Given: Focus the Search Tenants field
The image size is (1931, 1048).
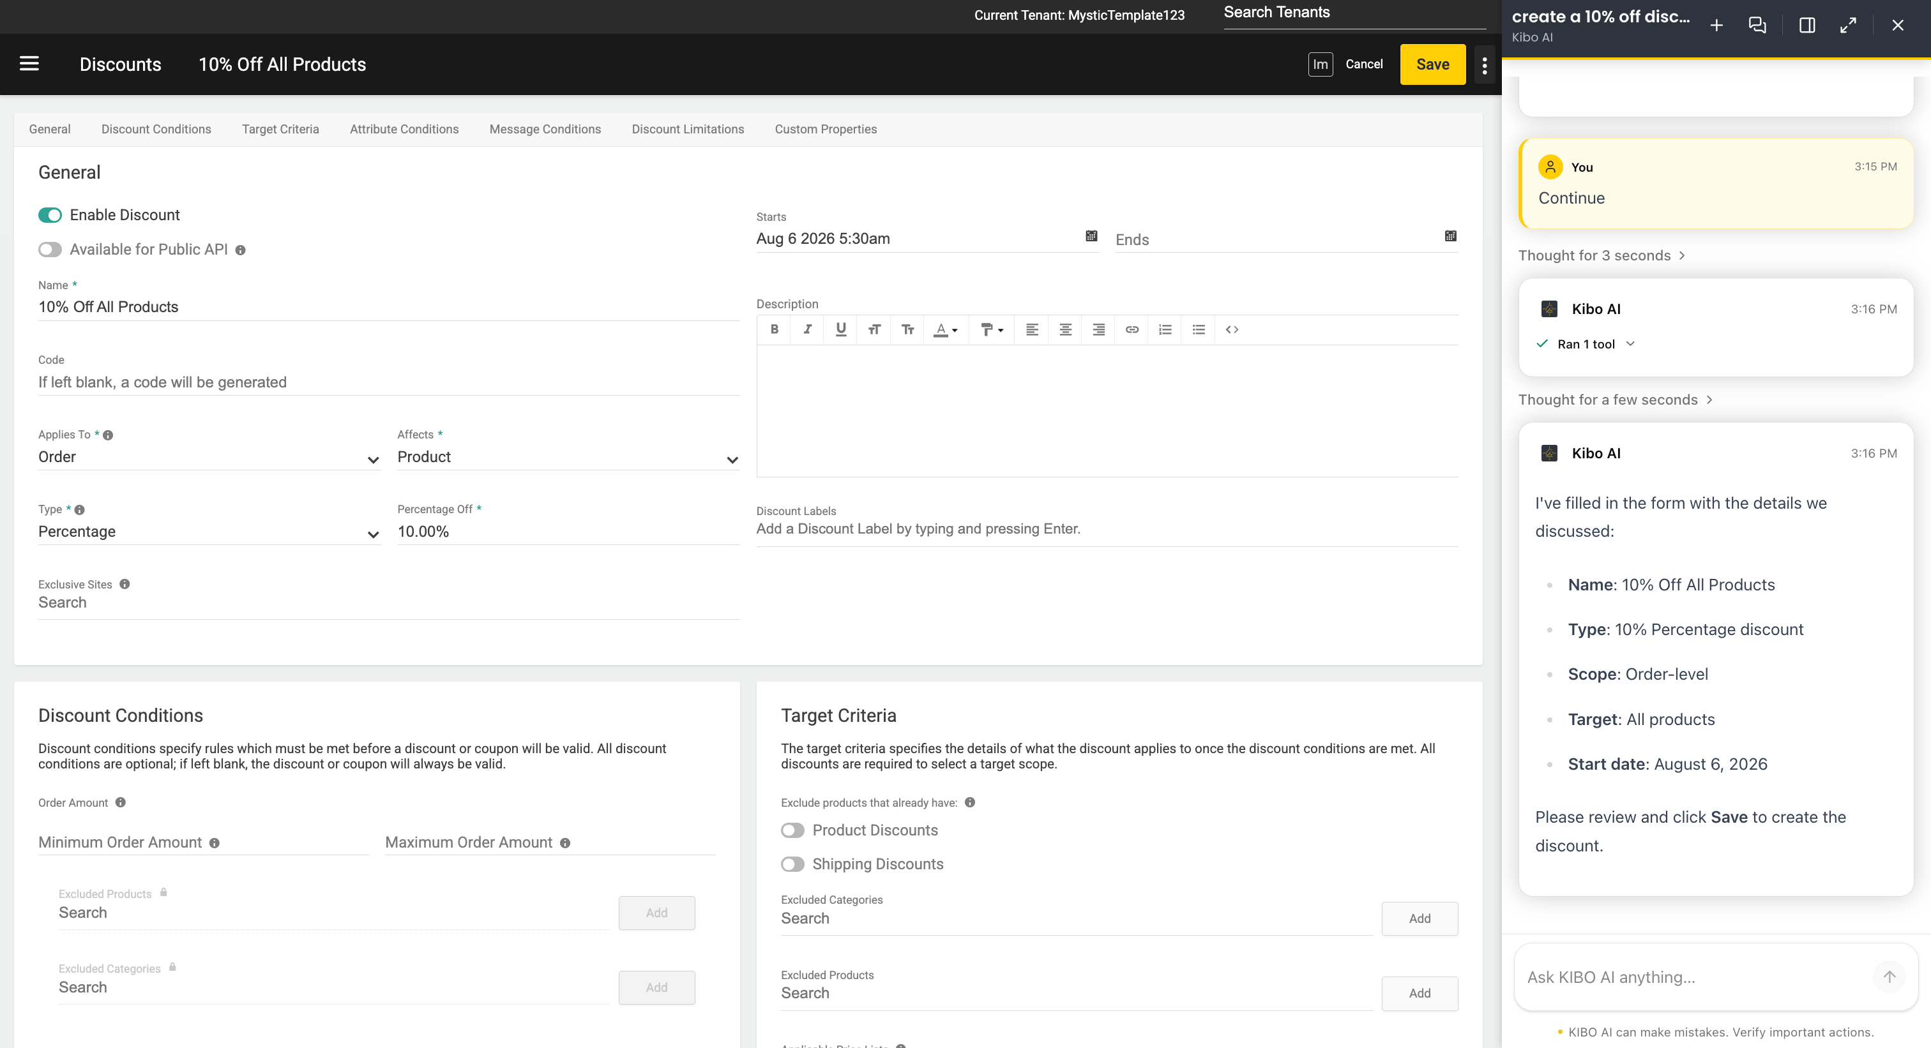Looking at the screenshot, I should pos(1354,13).
